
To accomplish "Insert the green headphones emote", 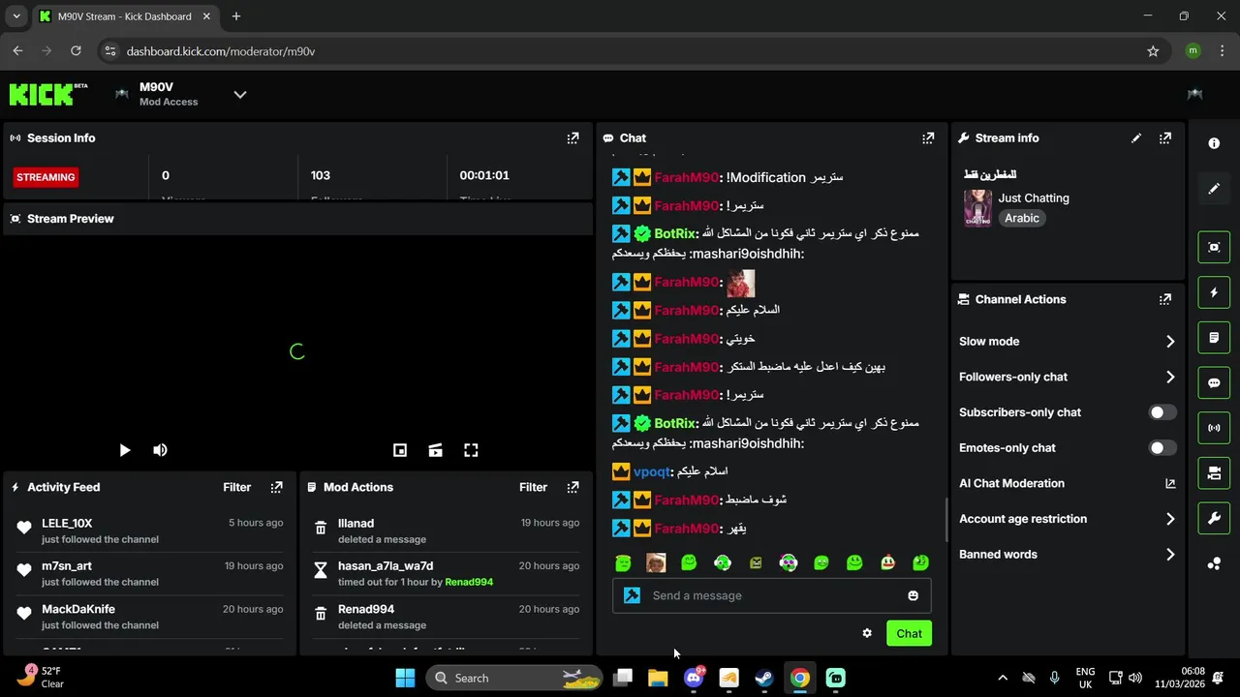I will (722, 562).
